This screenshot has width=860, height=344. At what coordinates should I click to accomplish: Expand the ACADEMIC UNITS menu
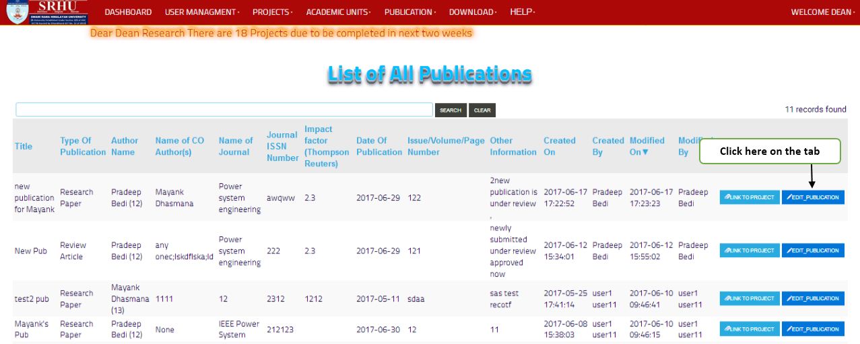coord(339,12)
